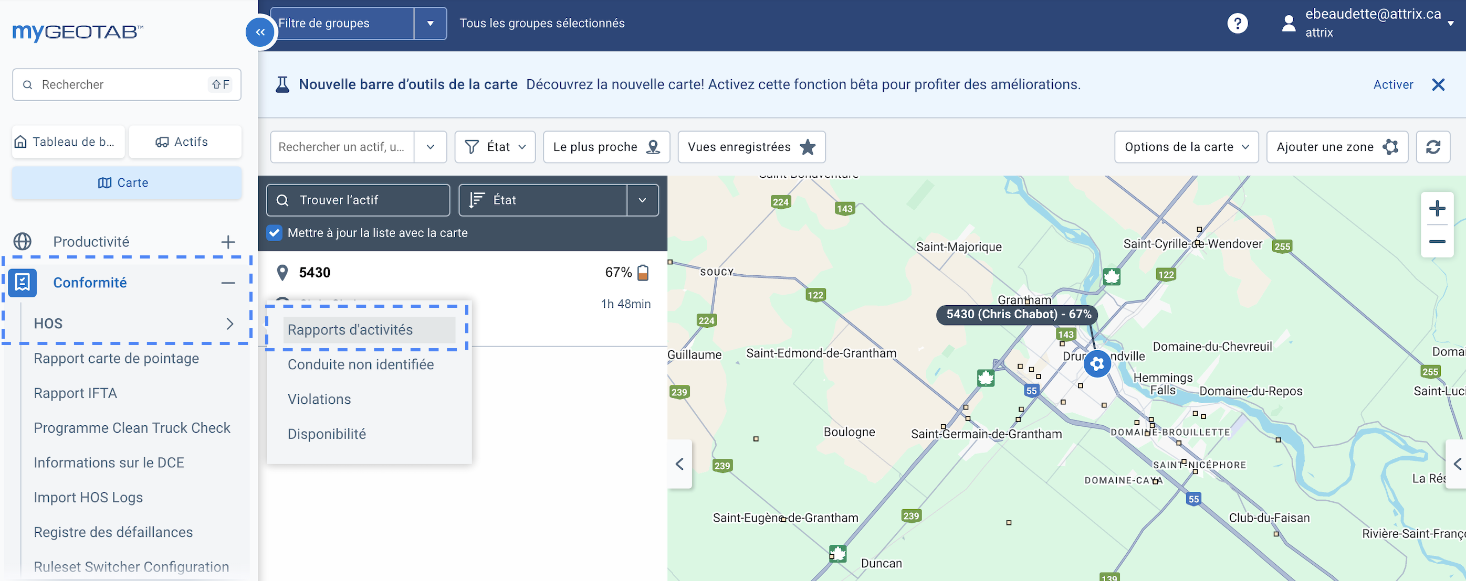Click the Filtre de groupes field

click(x=342, y=23)
